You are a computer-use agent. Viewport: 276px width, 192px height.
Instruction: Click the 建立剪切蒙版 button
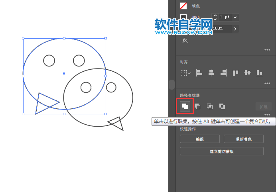pos(222,151)
